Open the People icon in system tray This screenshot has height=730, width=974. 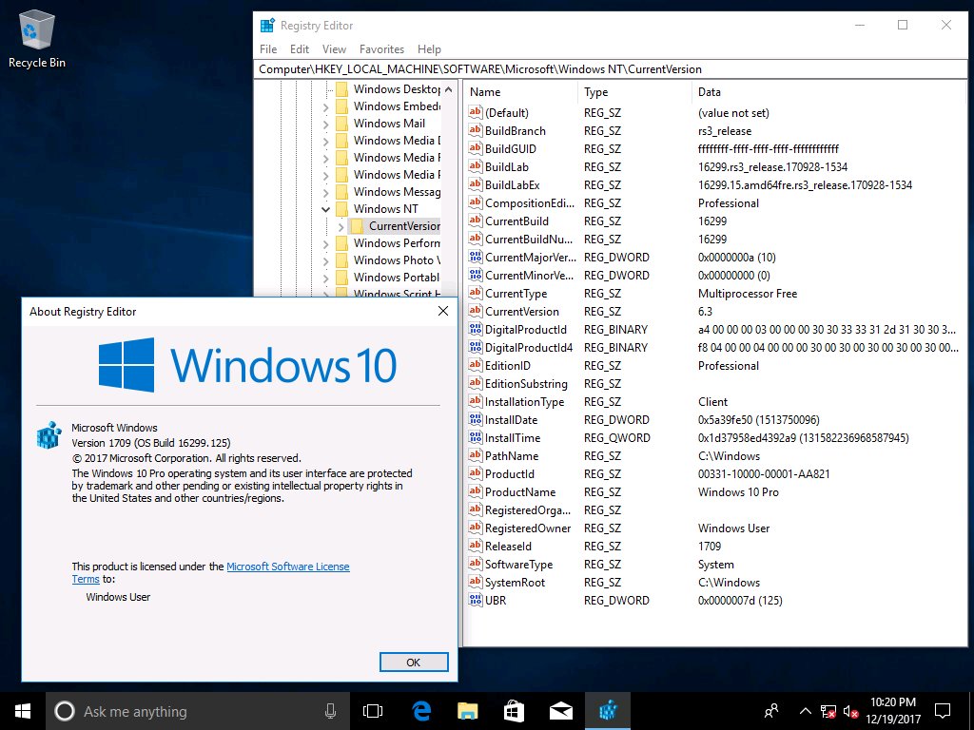(771, 711)
